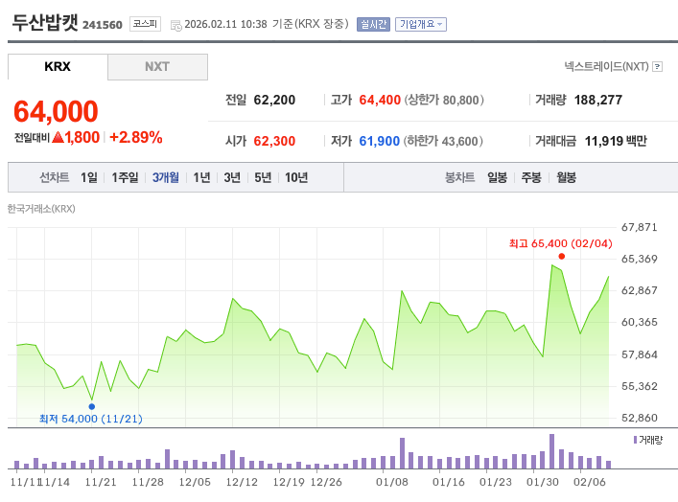Viewport: 678px width, 502px height.
Task: Click the 67,871 price axis label
Action: 640,227
